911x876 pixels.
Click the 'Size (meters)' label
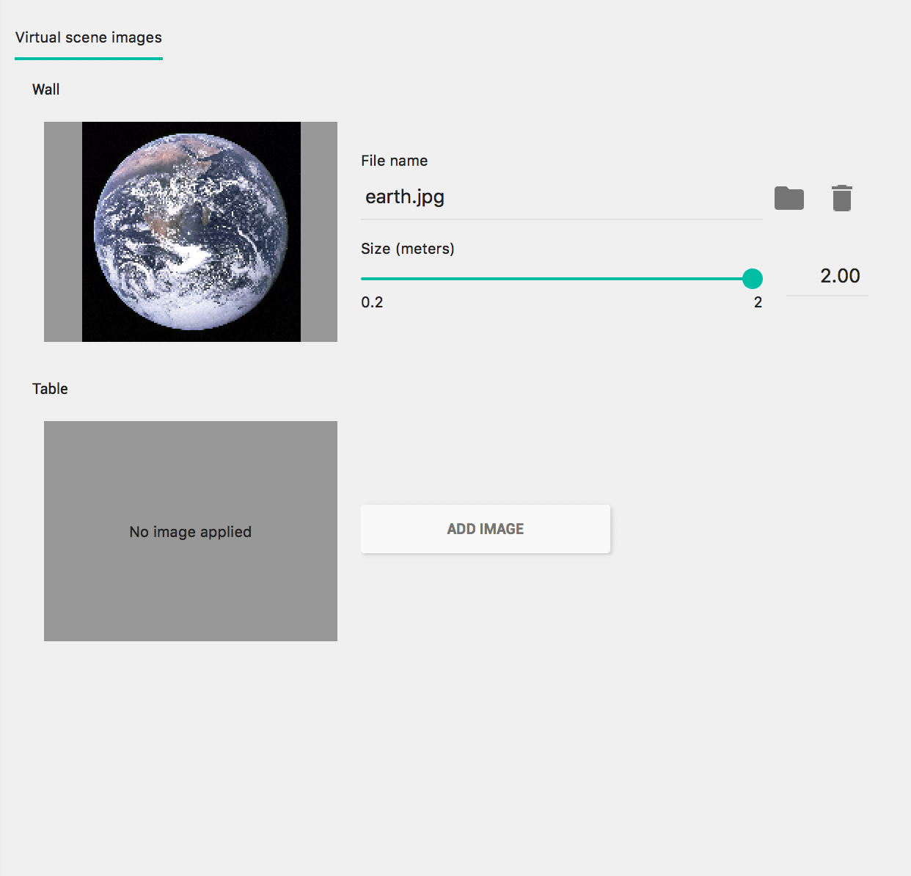[407, 249]
